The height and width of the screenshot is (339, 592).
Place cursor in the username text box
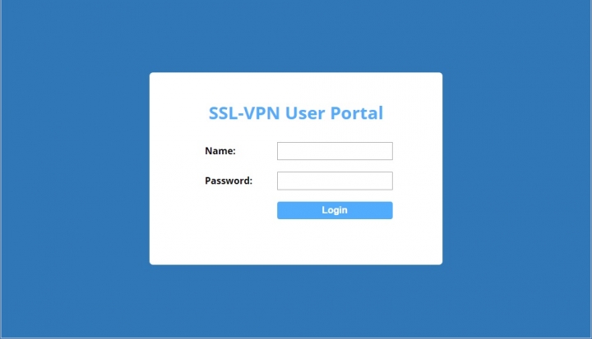(x=335, y=151)
